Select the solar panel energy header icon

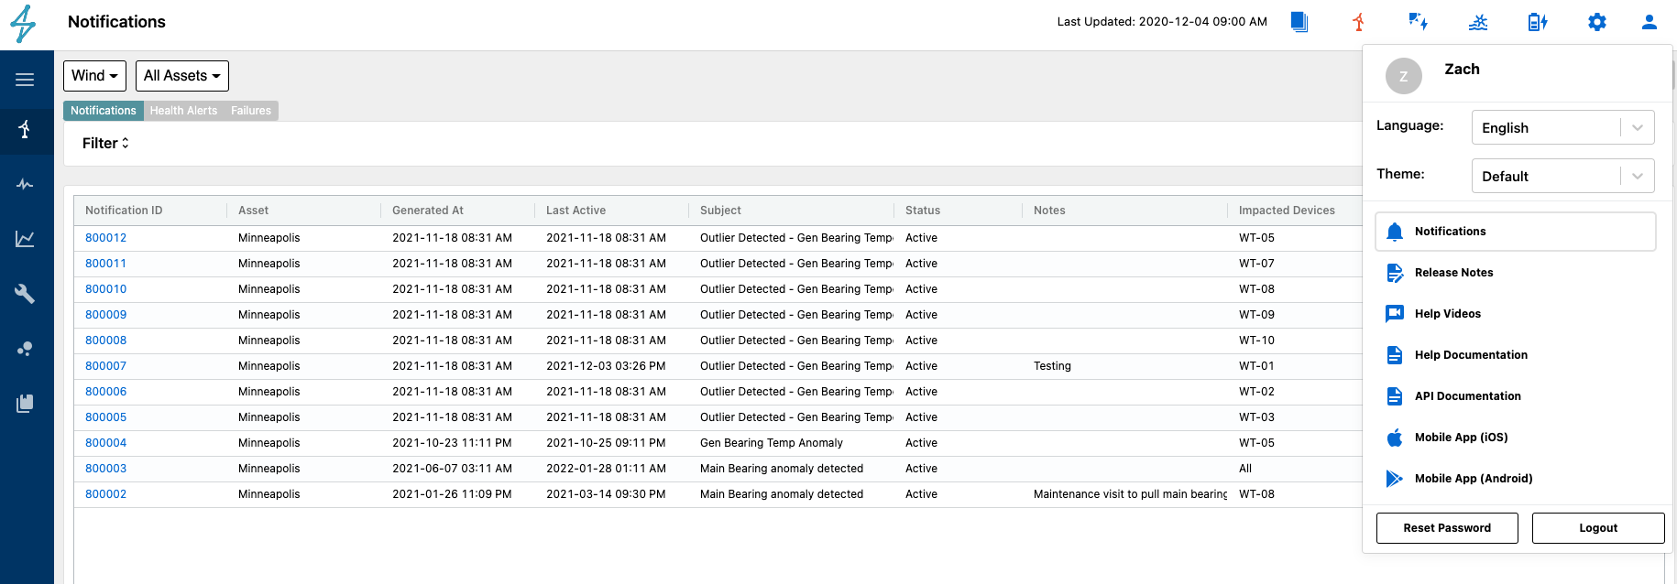1419,22
